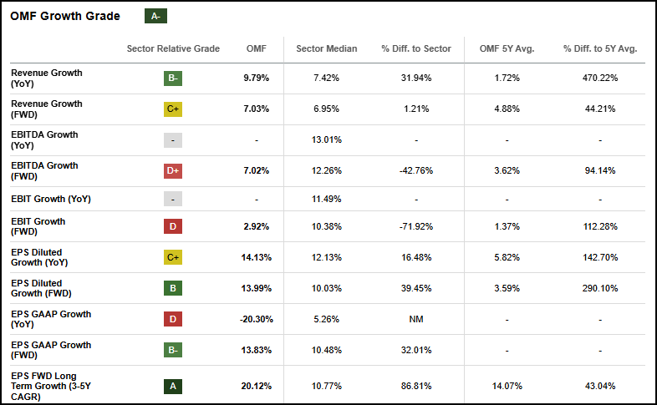Click the OMF 5Y Avg. column header
The width and height of the screenshot is (657, 405).
[x=506, y=48]
